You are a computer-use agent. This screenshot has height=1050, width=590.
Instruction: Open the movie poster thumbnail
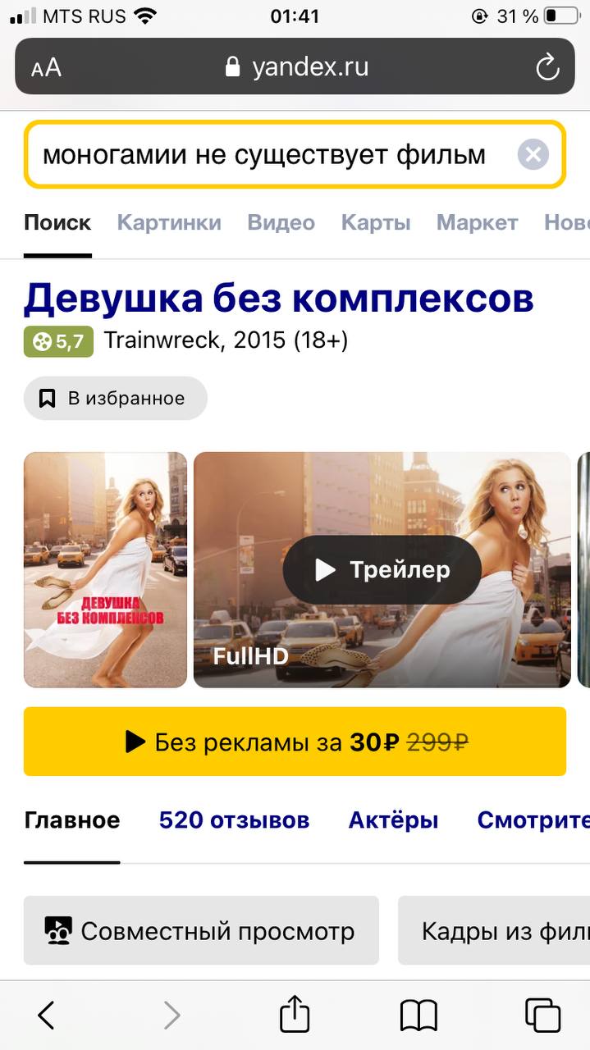[105, 570]
